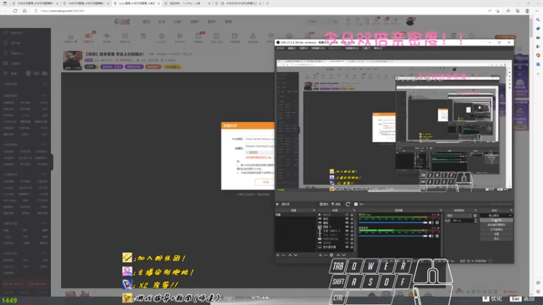Mute the 麦克风/Aux channel speaker icon

tap(431, 223)
